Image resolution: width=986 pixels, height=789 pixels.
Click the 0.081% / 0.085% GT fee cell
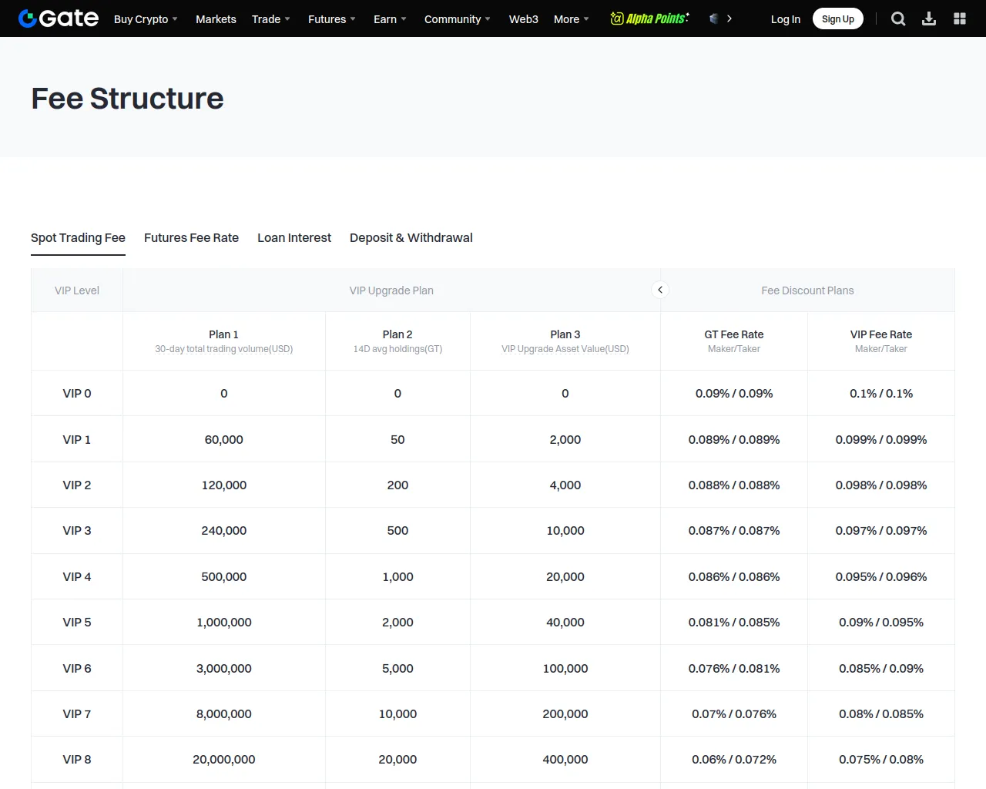(734, 623)
